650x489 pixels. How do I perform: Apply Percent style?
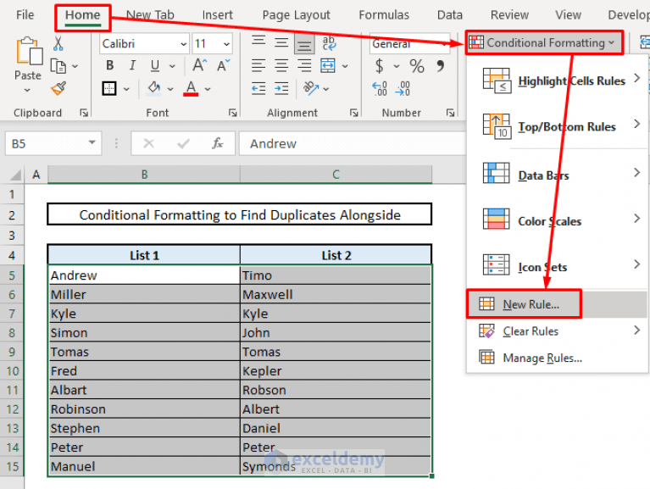point(417,66)
